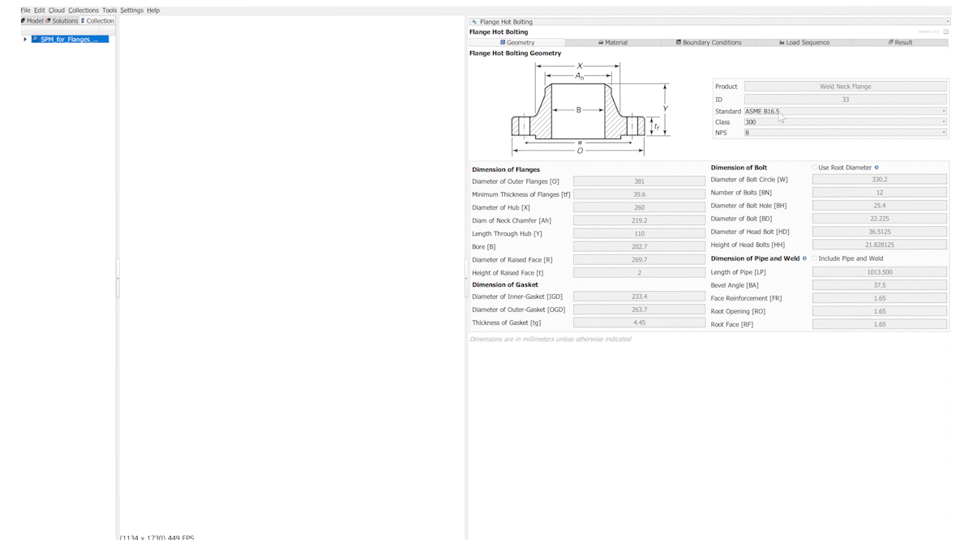Go to the Result tab

click(900, 42)
